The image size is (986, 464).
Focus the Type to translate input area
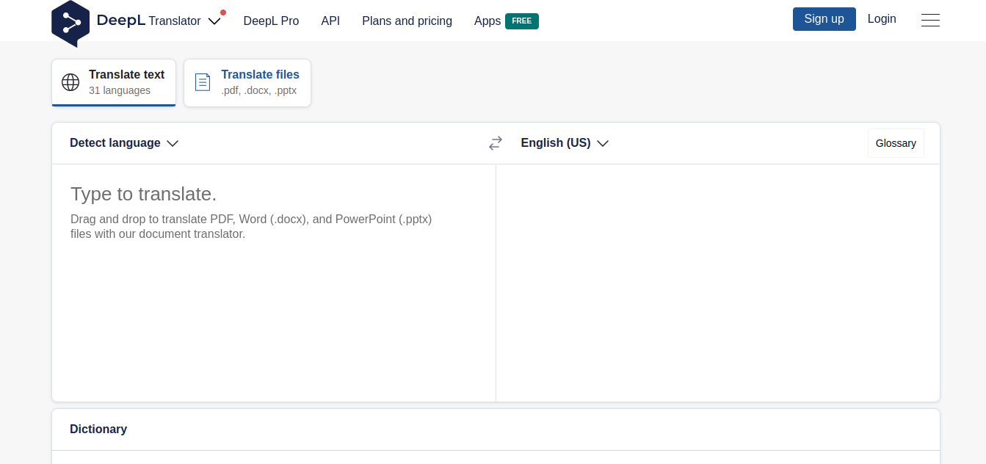[x=274, y=283]
